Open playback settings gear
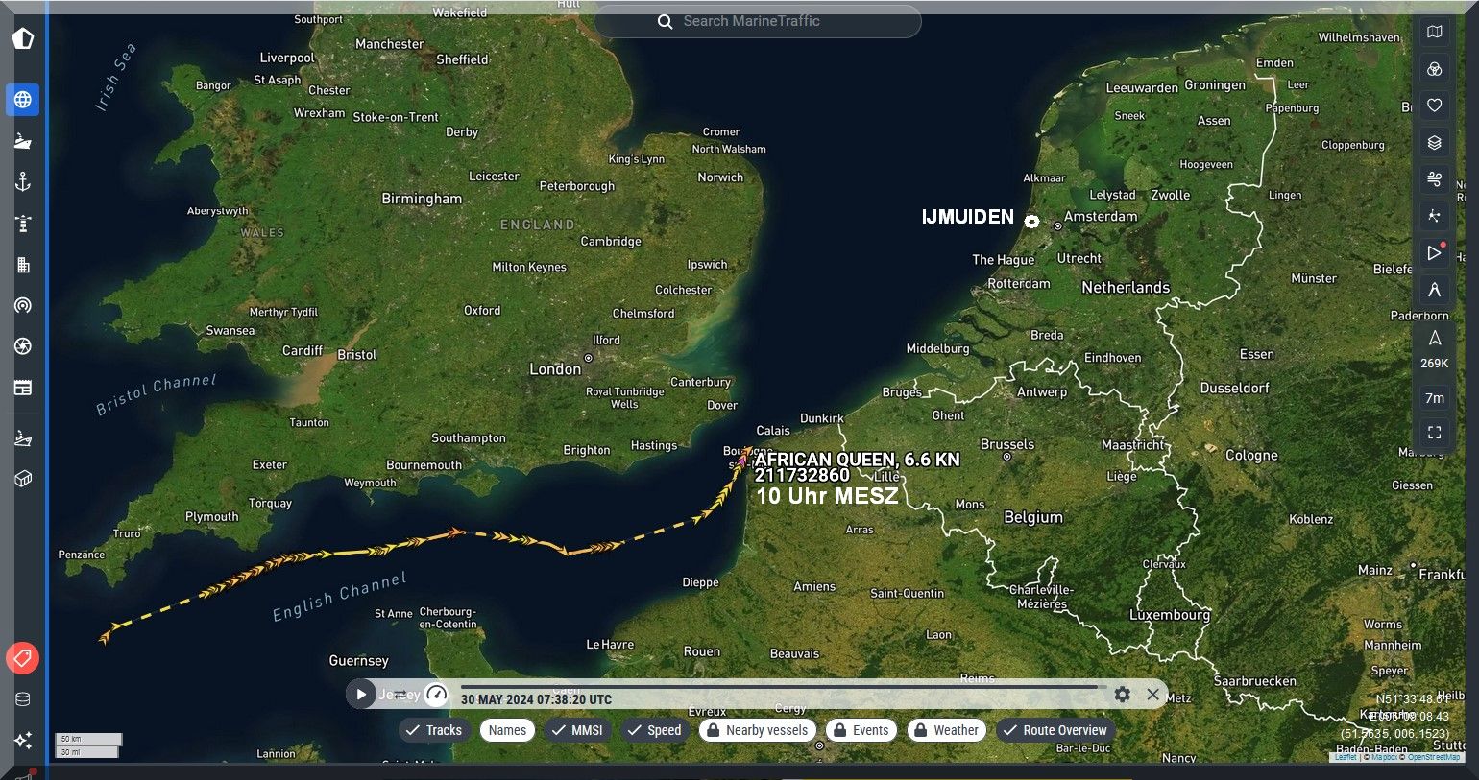The height and width of the screenshot is (780, 1479). (x=1122, y=694)
